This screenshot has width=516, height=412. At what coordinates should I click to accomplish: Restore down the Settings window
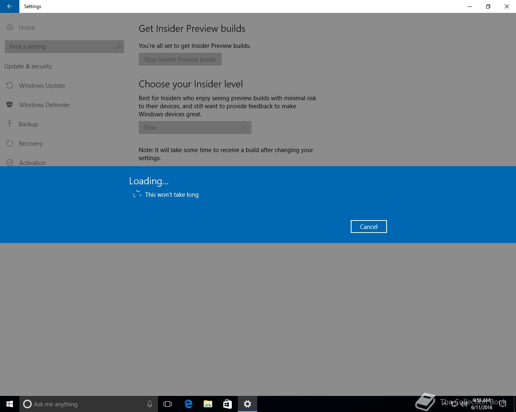pos(488,6)
